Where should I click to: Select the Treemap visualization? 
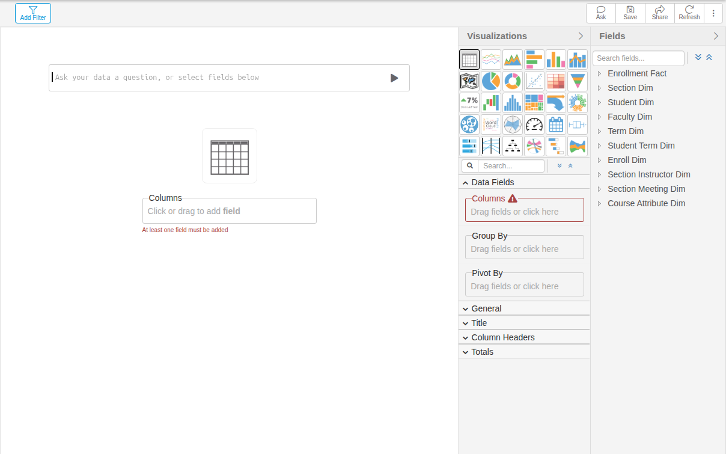coord(534,103)
